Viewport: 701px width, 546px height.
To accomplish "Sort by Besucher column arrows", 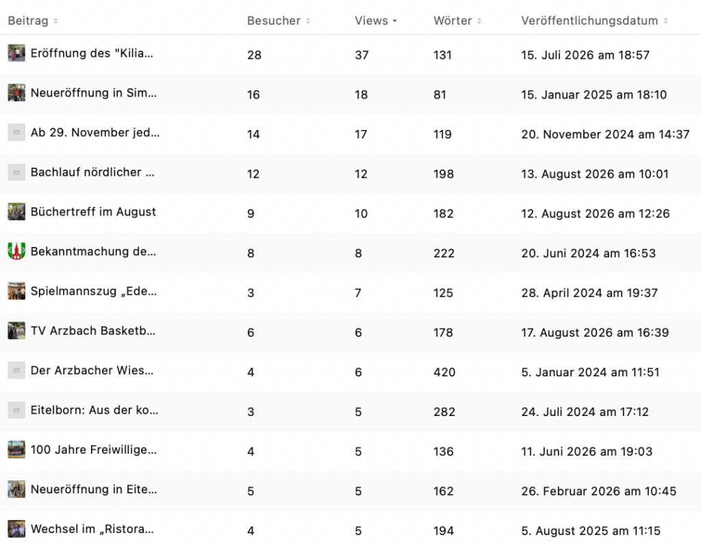I will pyautogui.click(x=308, y=21).
